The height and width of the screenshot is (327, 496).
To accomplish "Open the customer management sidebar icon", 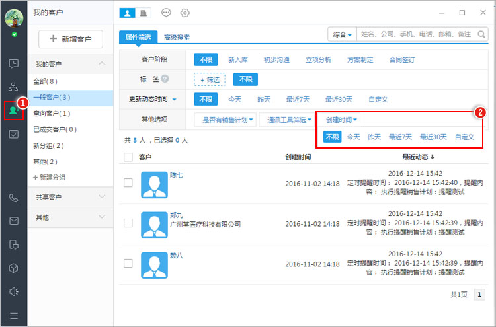I will [13, 110].
